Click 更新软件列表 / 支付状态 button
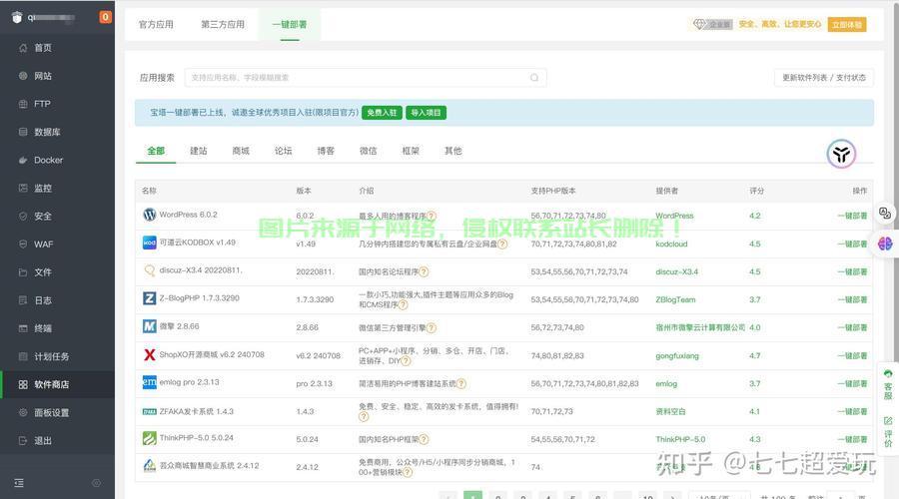This screenshot has width=899, height=499. (x=824, y=77)
